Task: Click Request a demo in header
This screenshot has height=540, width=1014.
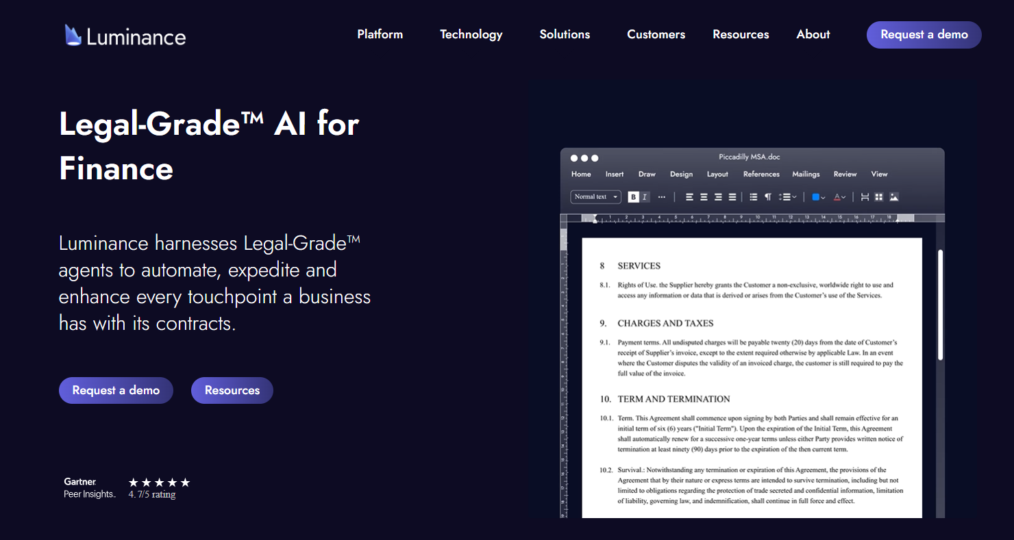Action: pos(924,35)
